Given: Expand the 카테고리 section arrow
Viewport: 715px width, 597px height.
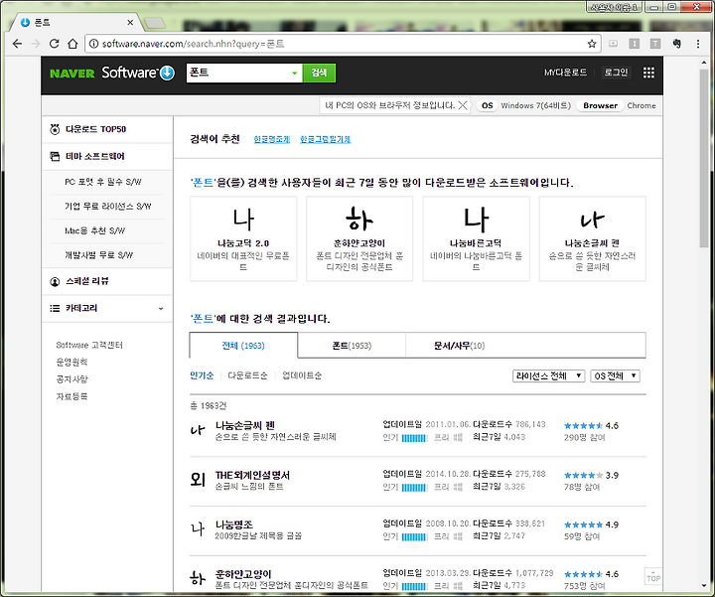Looking at the screenshot, I should point(161,309).
